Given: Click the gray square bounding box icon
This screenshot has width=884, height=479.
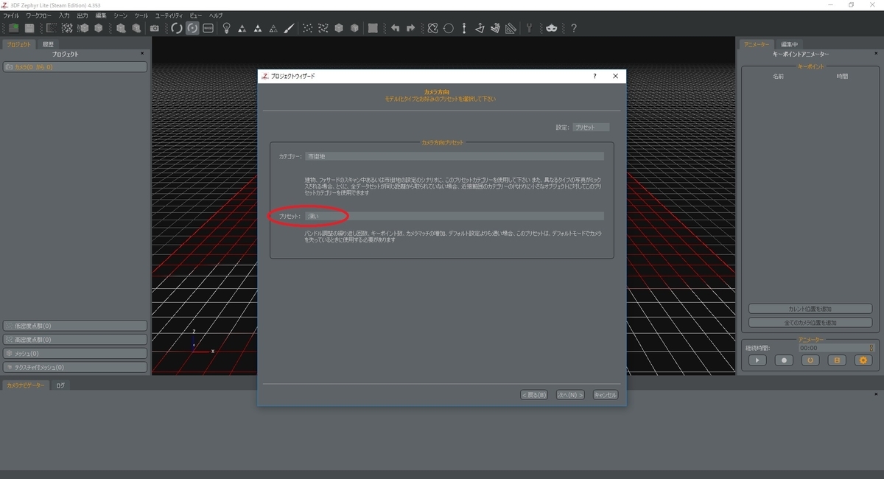Looking at the screenshot, I should click(373, 29).
